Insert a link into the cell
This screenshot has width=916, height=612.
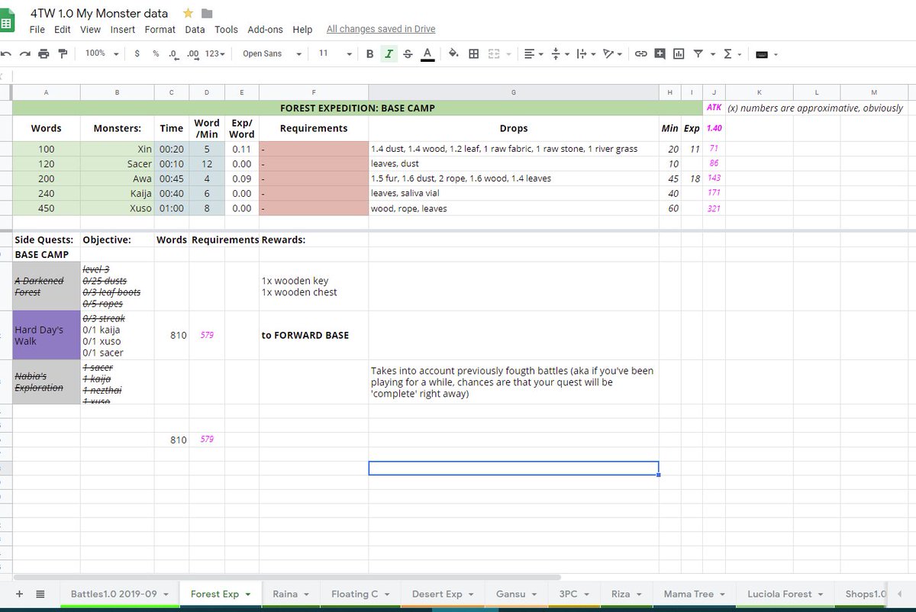pyautogui.click(x=642, y=53)
